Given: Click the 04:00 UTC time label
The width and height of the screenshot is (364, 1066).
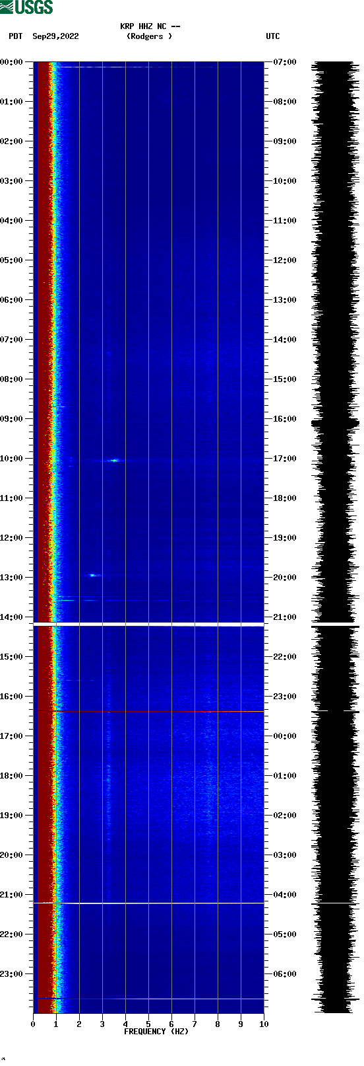Looking at the screenshot, I should pyautogui.click(x=285, y=894).
